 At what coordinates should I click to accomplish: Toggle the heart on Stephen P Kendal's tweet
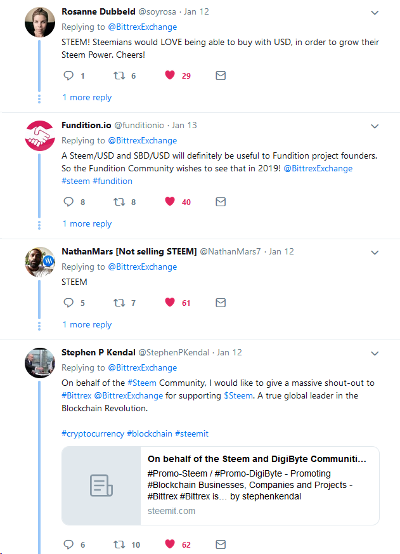coord(170,544)
